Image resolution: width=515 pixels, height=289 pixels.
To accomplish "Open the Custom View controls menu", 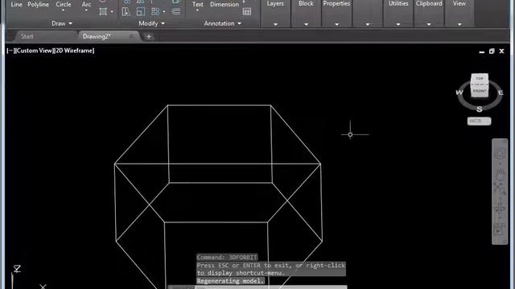I will coord(34,51).
